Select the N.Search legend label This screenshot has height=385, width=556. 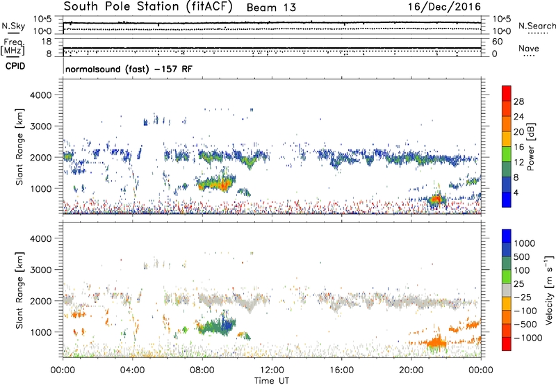[537, 26]
